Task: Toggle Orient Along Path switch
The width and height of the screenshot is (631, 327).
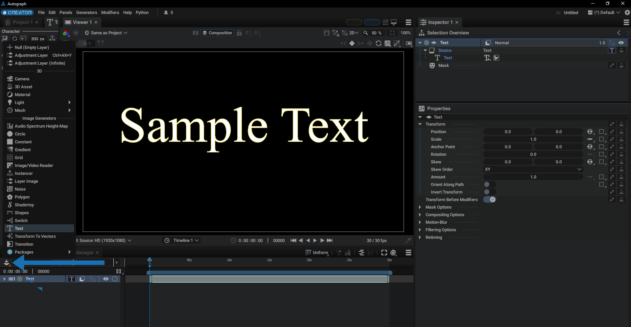Action: [x=489, y=184]
